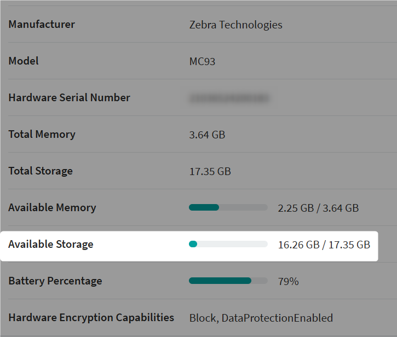Select the Hardware Serial Number label
This screenshot has width=397, height=337.
click(69, 97)
